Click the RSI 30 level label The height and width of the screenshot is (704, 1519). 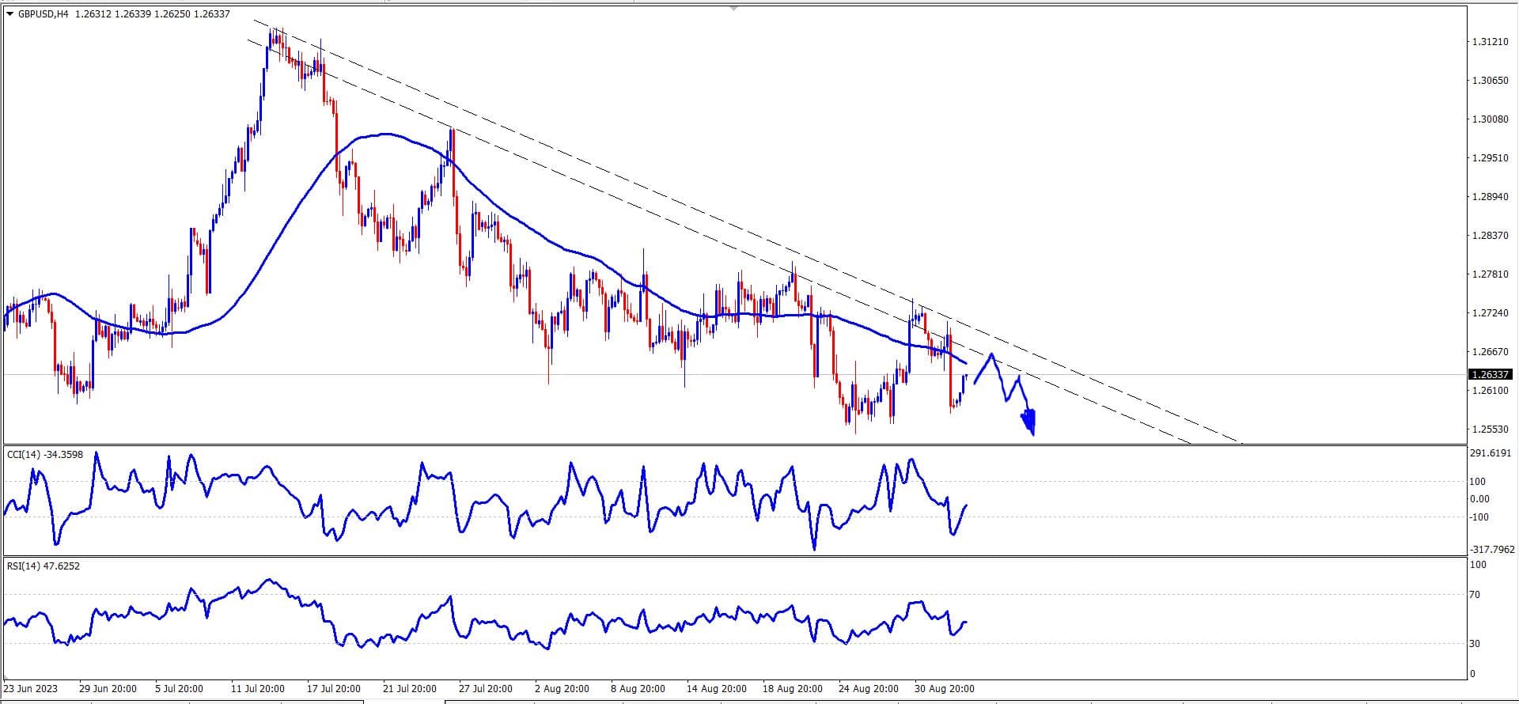1474,643
